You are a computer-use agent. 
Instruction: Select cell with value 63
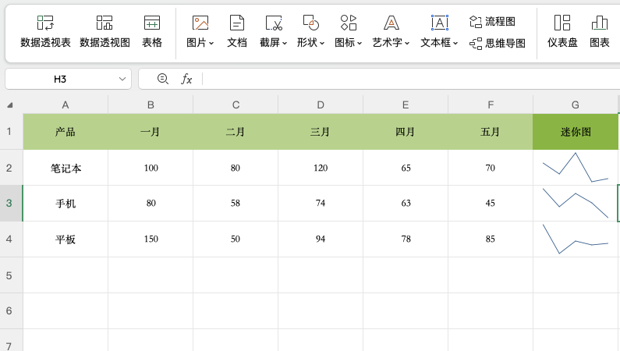[406, 203]
